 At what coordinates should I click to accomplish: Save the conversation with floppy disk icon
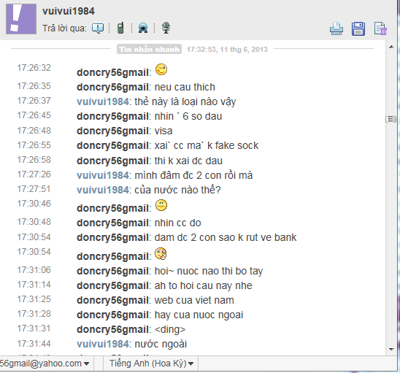(x=358, y=28)
